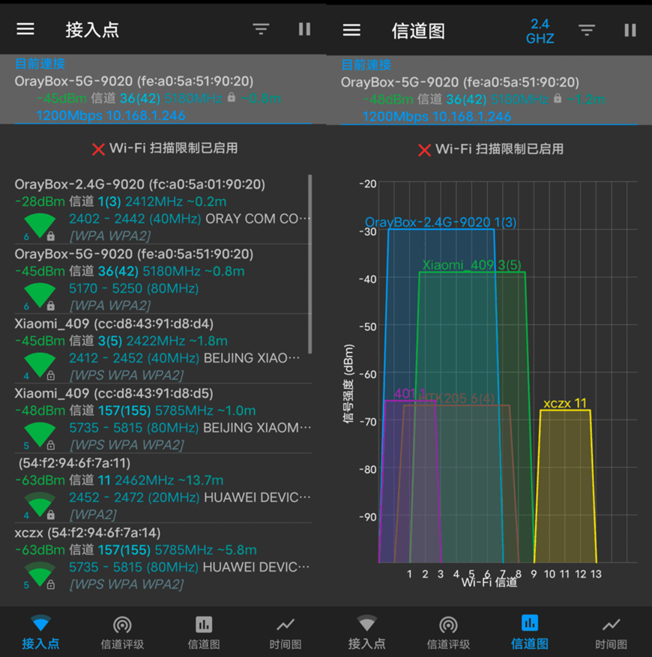
Task: Open OrayBox-2.4G-9020 access point entry
Action: [x=163, y=210]
